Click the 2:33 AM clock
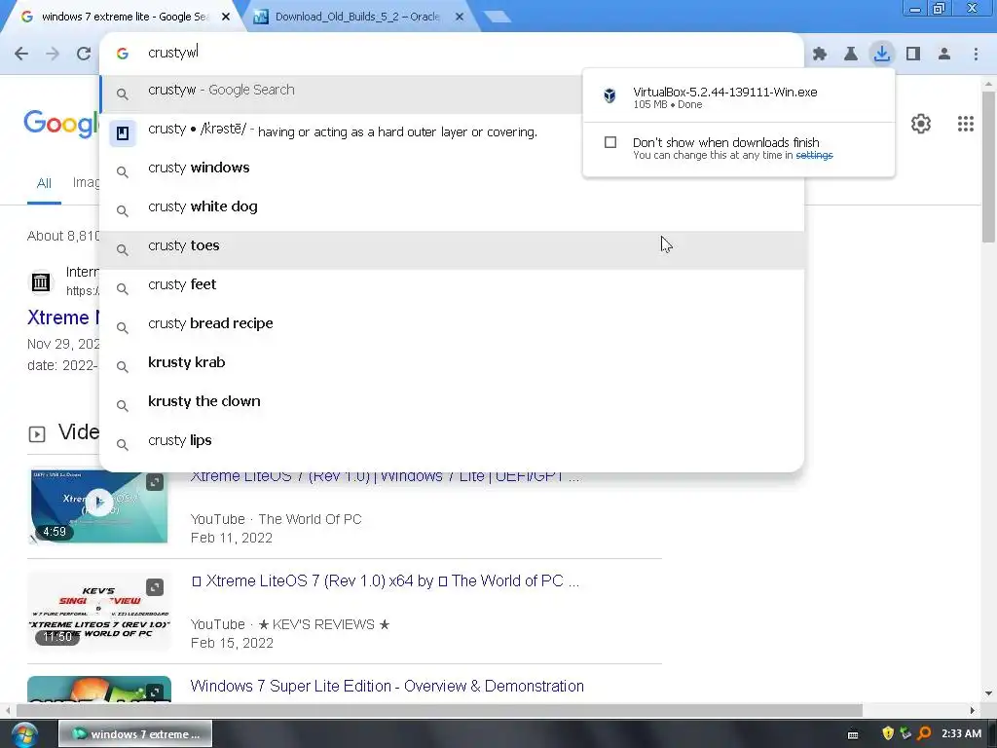Screen dimensions: 997x748 coord(961,733)
